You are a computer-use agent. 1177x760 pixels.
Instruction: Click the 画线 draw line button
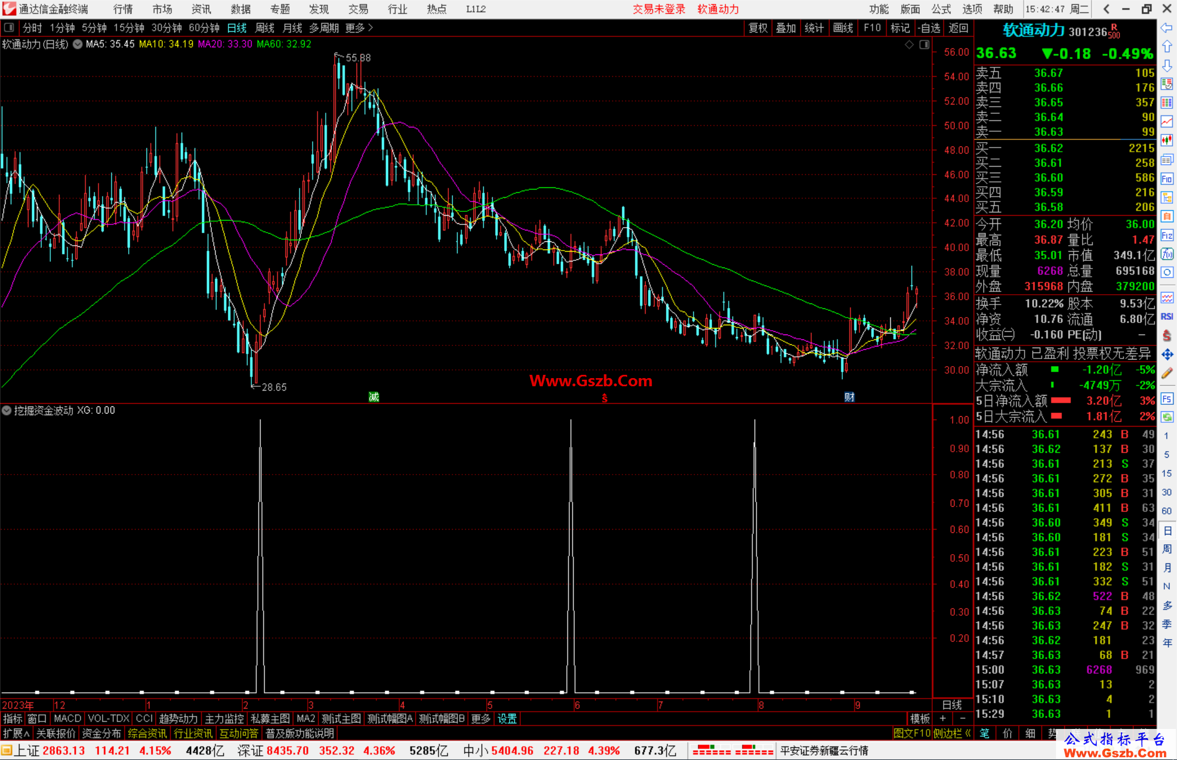(x=843, y=28)
